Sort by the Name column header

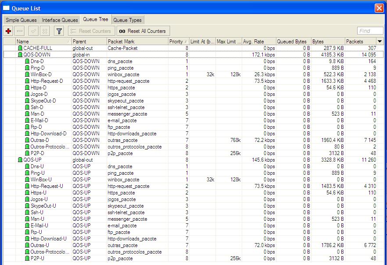[x=43, y=41]
